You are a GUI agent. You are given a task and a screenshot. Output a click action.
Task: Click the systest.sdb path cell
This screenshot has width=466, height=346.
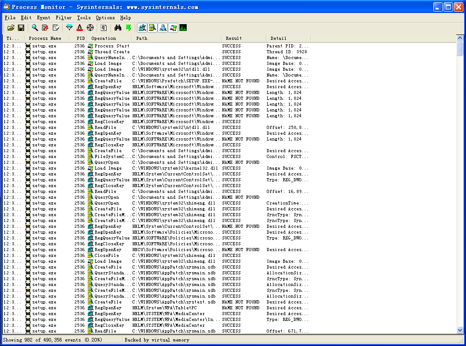pos(174,302)
